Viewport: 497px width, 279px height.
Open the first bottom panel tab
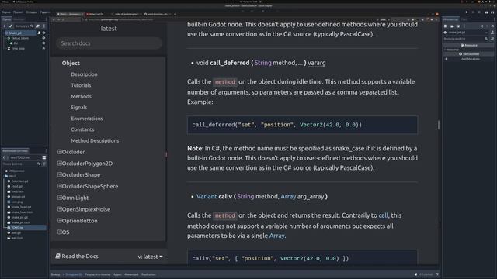click(x=55, y=274)
